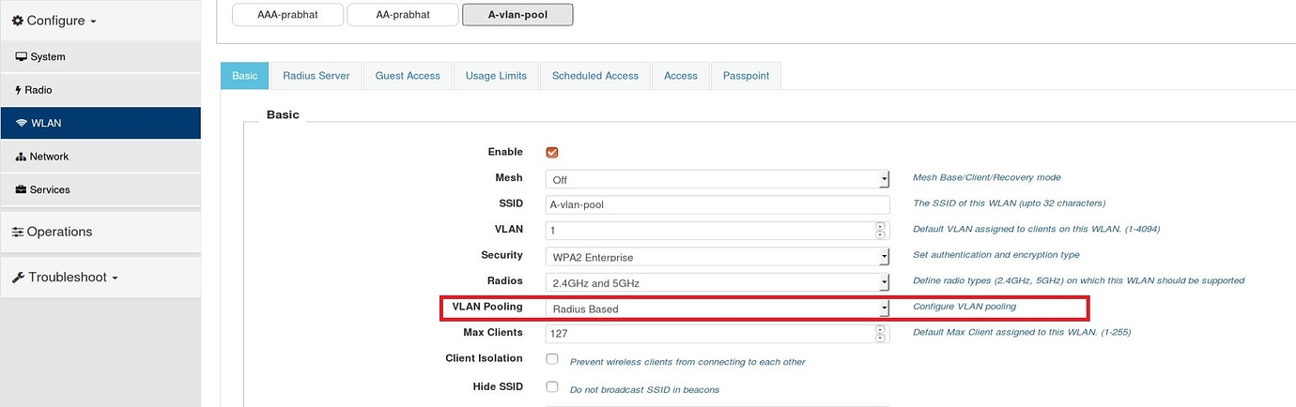Select the WLAN menu item

coord(100,123)
